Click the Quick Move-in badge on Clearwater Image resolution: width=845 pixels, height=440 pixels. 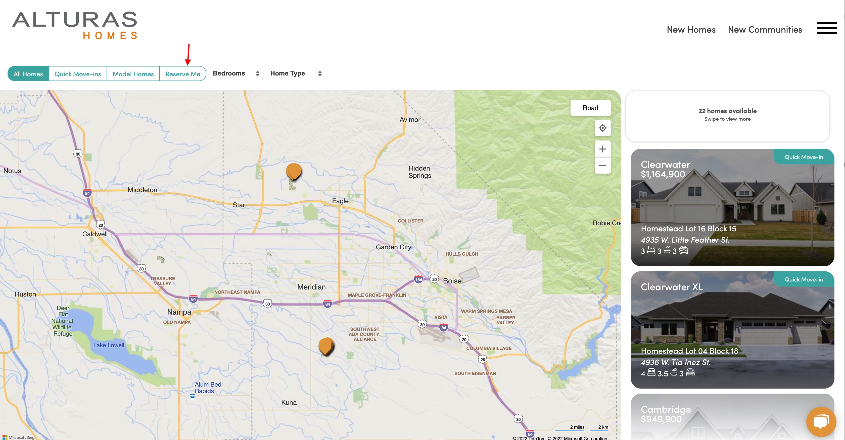(804, 157)
